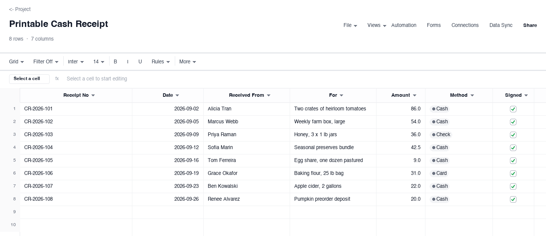Uncheck Signed for Tom Ferreira
This screenshot has width=546, height=236.
click(x=513, y=160)
